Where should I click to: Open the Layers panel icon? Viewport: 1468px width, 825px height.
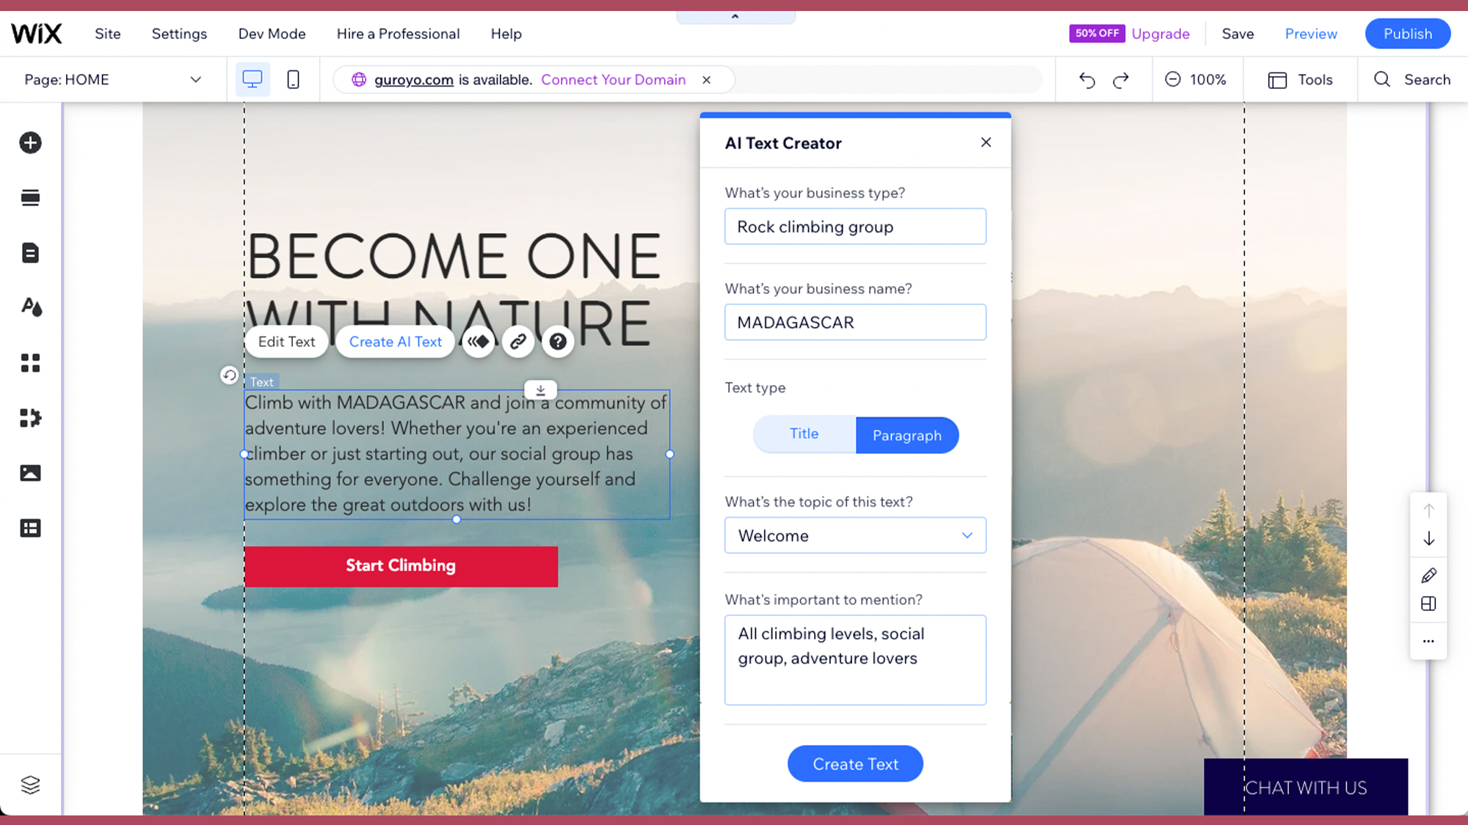30,785
